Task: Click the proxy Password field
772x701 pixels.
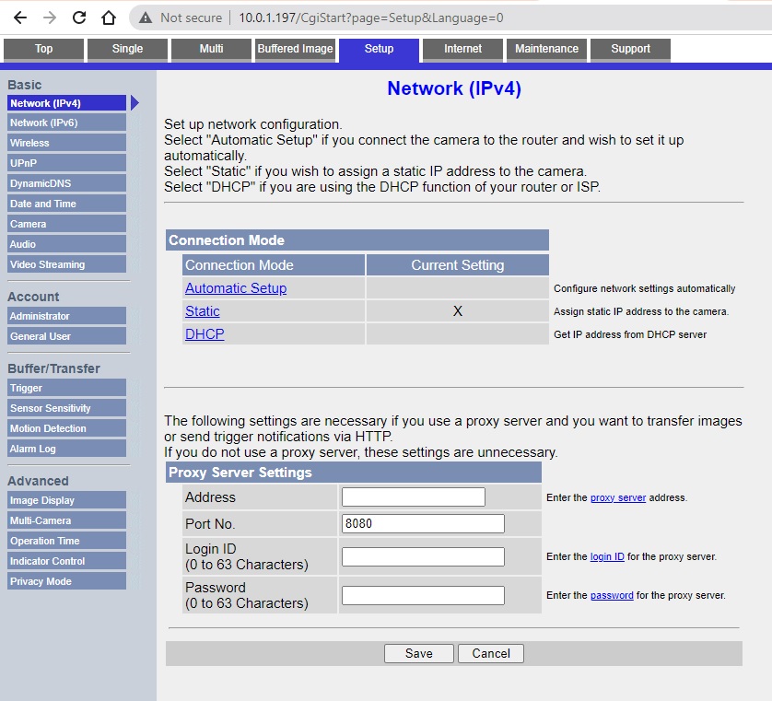Action: pos(423,595)
